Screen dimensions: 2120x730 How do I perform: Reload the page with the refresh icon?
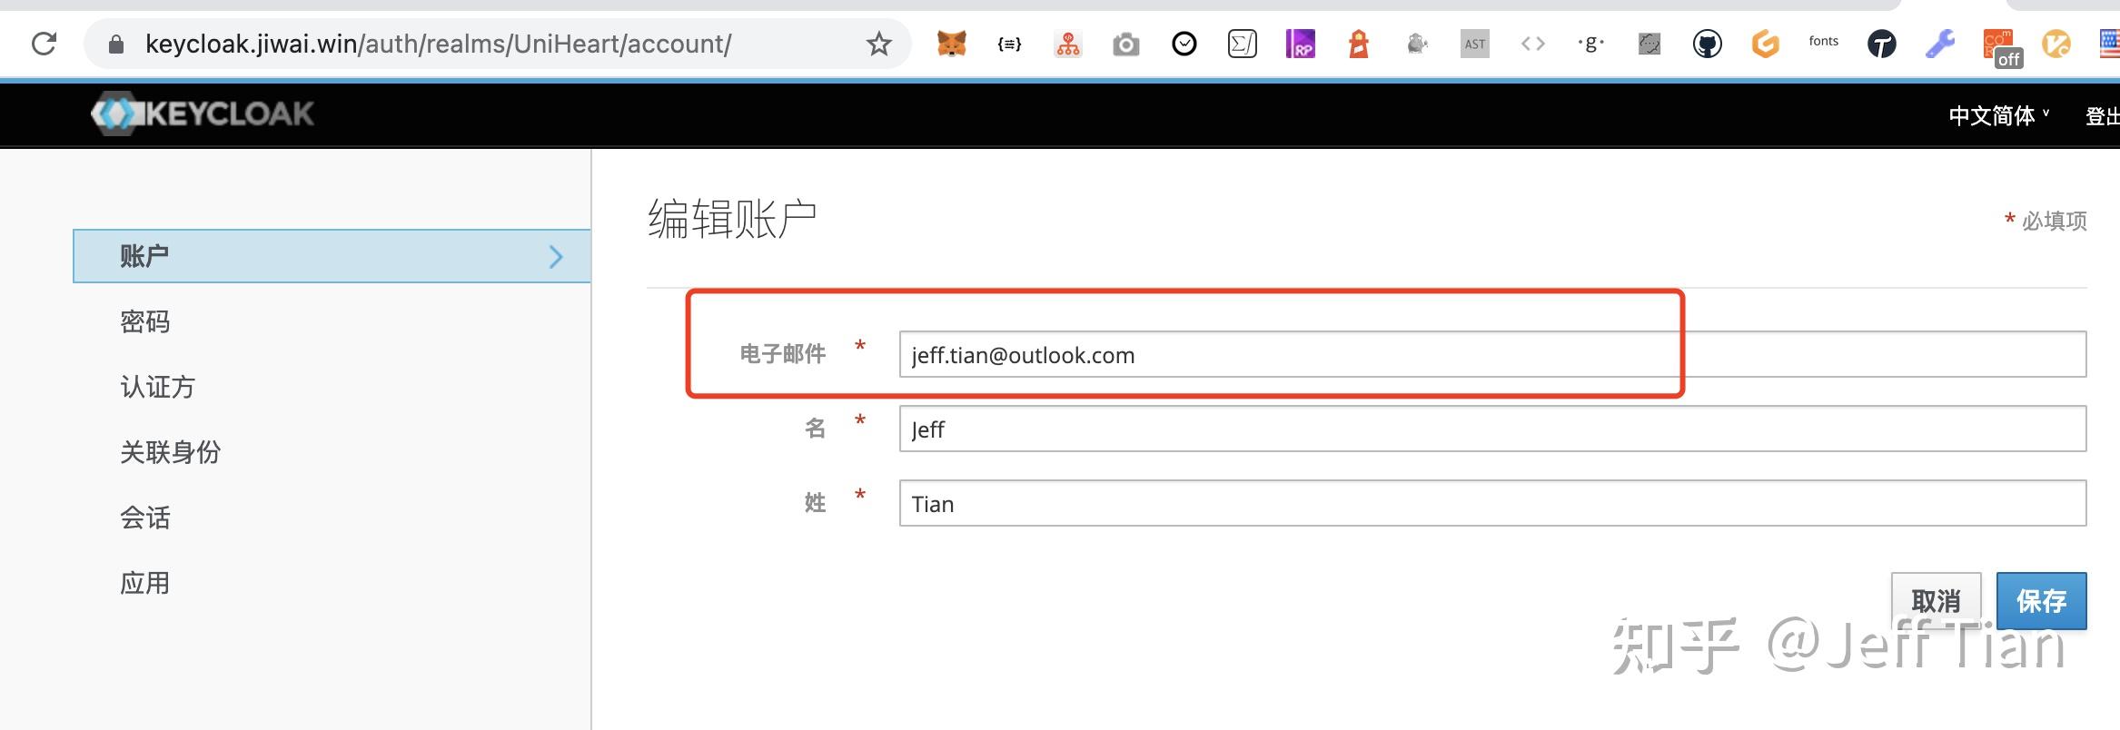(44, 44)
